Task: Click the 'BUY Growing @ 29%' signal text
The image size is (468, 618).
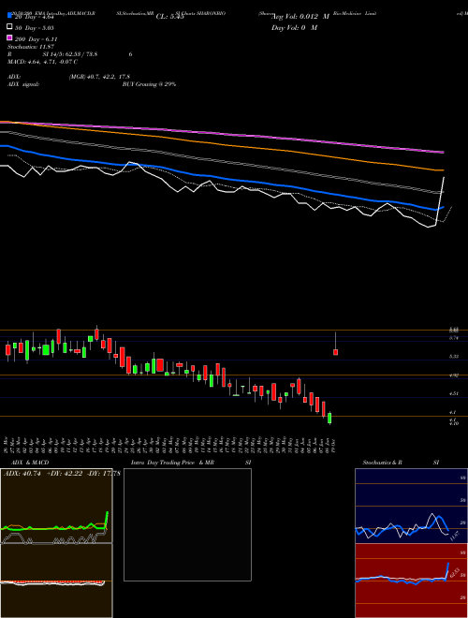Action: [149, 84]
